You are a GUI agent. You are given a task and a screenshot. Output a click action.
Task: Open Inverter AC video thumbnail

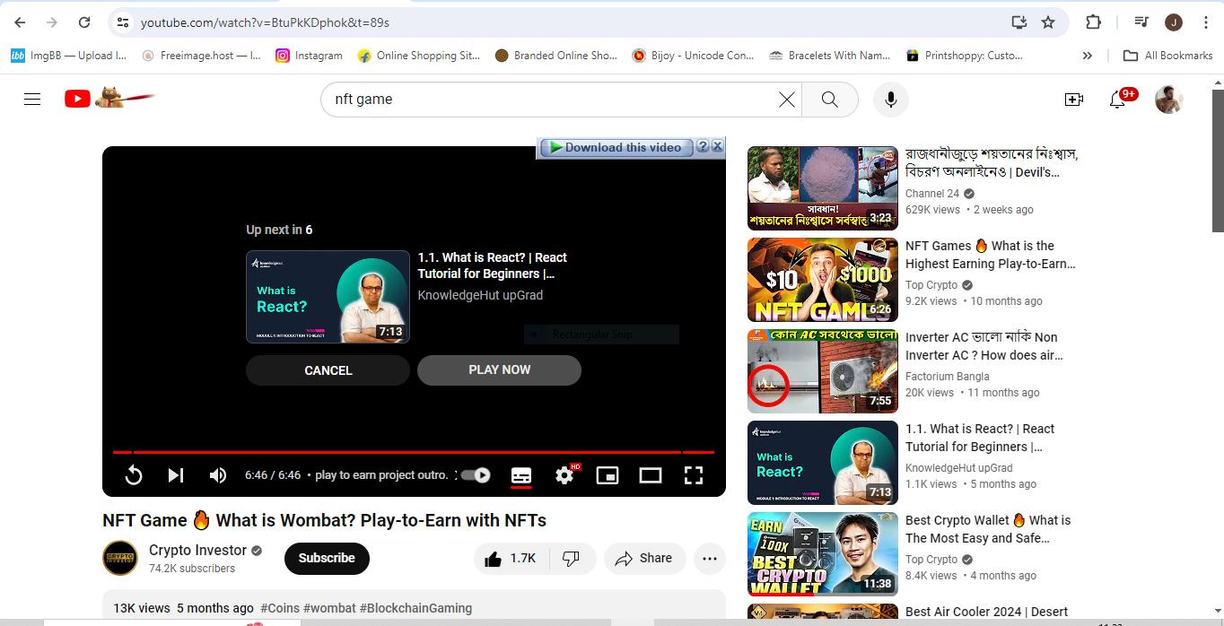tap(823, 371)
